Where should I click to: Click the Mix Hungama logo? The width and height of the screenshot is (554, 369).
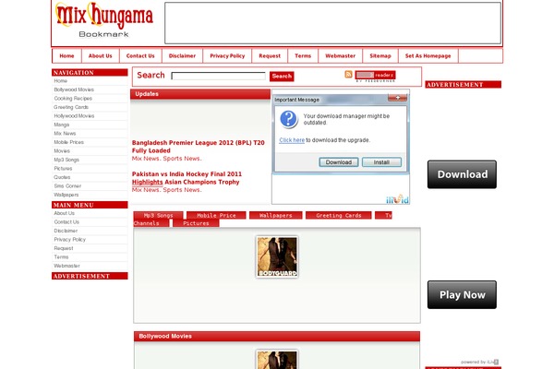pyautogui.click(x=104, y=16)
